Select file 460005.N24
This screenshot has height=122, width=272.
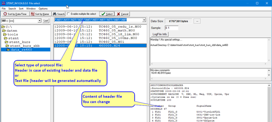[x=100, y=46]
